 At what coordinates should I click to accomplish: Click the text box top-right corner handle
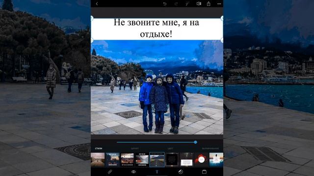222,18
